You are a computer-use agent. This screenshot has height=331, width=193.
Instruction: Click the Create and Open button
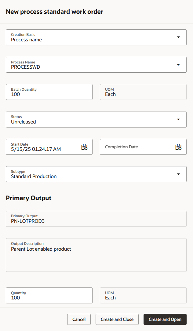[165, 319]
